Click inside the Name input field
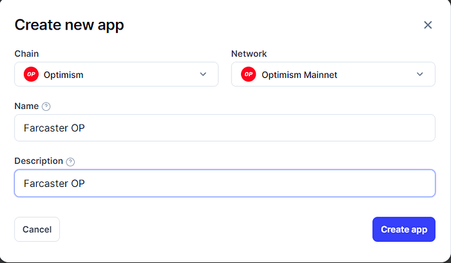Image resolution: width=451 pixels, height=263 pixels. click(225, 128)
